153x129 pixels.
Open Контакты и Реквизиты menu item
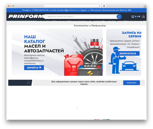[90, 26]
